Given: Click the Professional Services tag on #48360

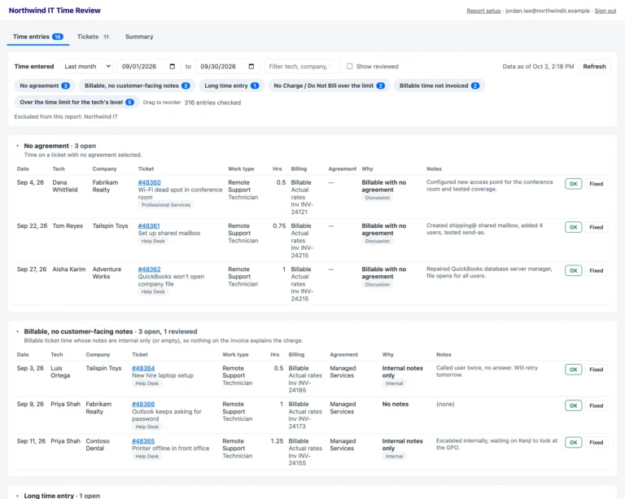Looking at the screenshot, I should [x=166, y=205].
